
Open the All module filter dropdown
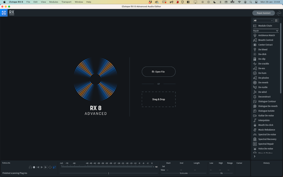[x=263, y=20]
